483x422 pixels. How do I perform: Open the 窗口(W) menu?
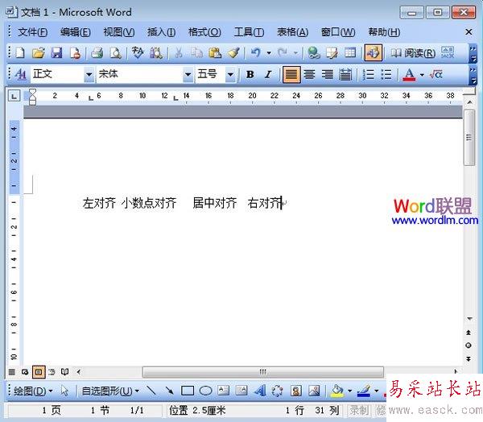[338, 32]
